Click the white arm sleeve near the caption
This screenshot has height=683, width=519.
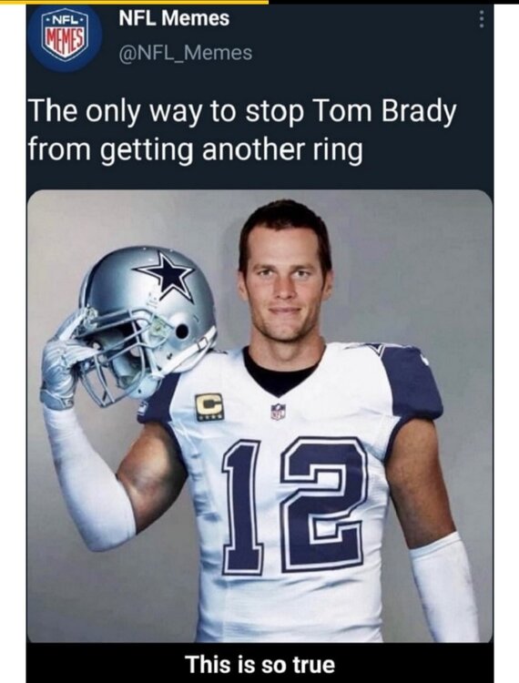pyautogui.click(x=444, y=588)
